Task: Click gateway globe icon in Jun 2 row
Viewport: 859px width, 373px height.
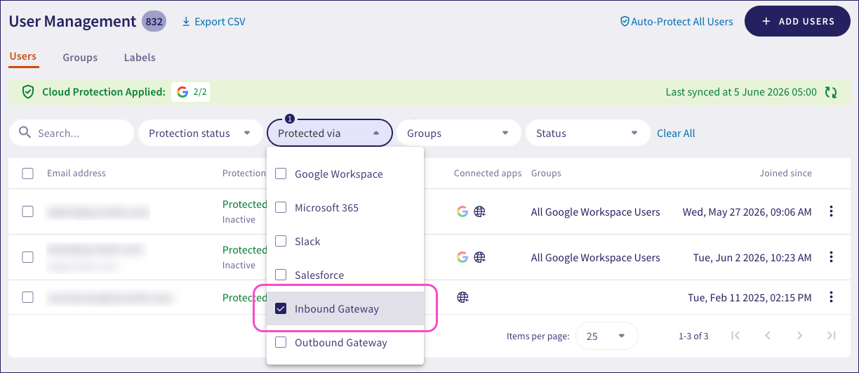Action: point(480,257)
